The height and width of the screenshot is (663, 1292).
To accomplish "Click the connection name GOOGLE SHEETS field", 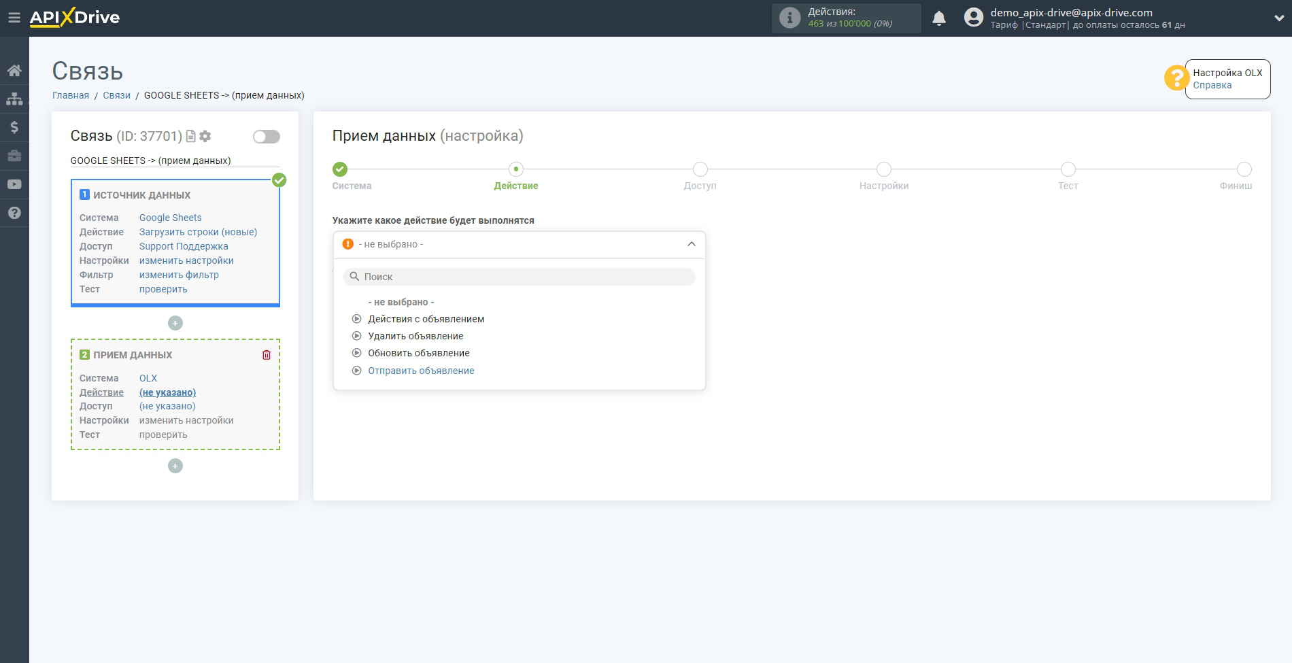I will (x=175, y=160).
